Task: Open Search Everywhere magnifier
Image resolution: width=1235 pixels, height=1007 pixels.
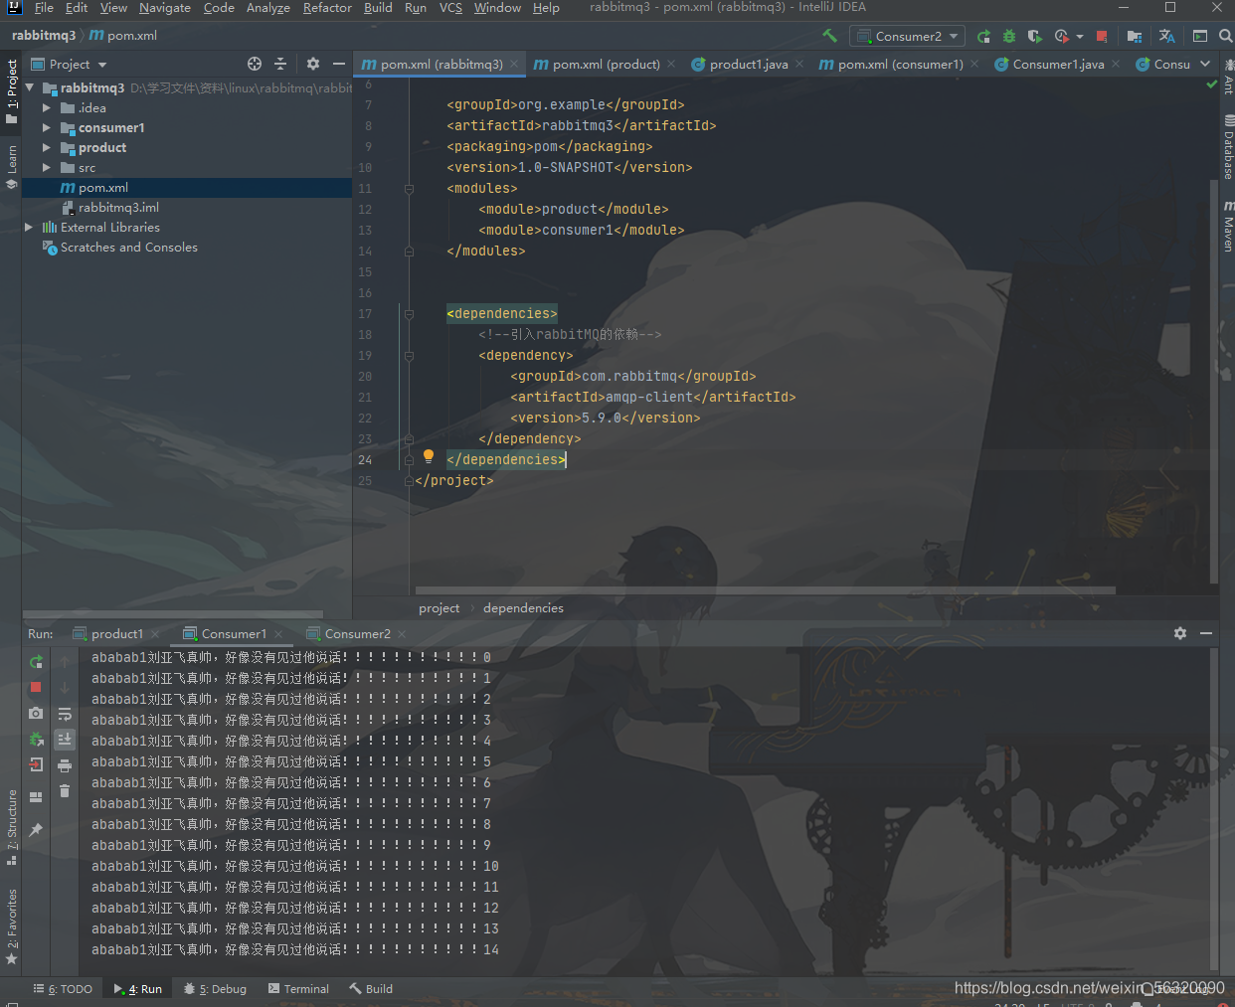Action: tap(1226, 36)
